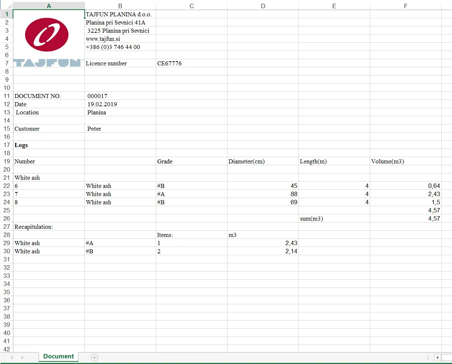Click the cell with company name TAJFUN PLANINA d.o.o.
Image resolution: width=452 pixels, height=364 pixels.
point(120,14)
